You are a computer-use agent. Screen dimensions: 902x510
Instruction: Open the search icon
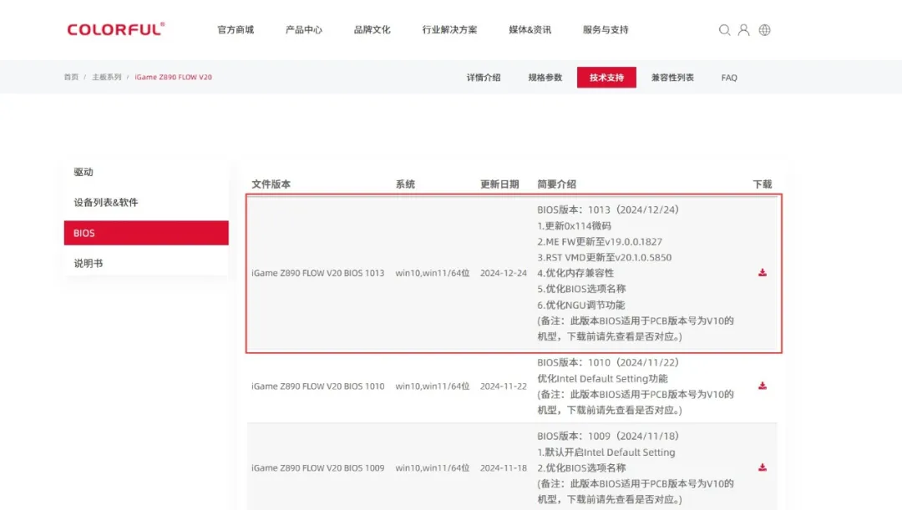click(724, 30)
